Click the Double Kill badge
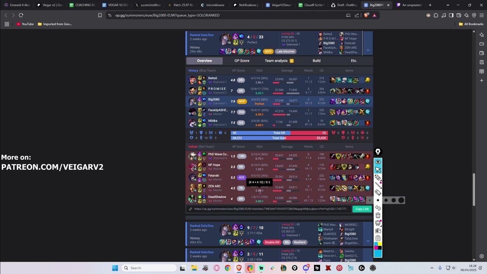The image size is (487, 274). 272,242
